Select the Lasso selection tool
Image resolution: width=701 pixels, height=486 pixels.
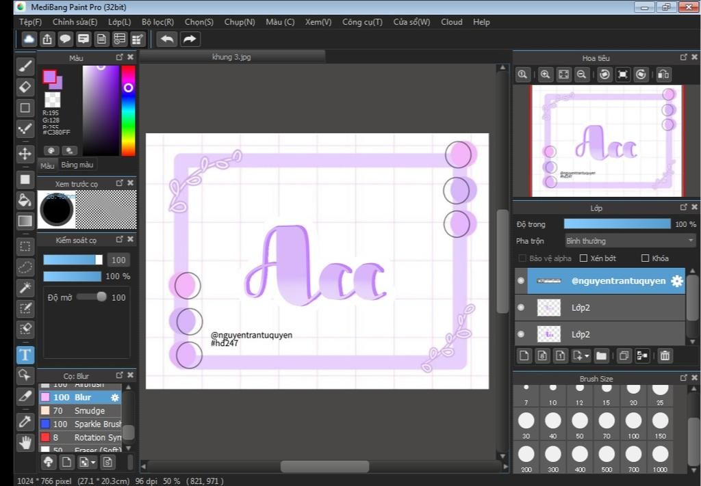[25, 267]
